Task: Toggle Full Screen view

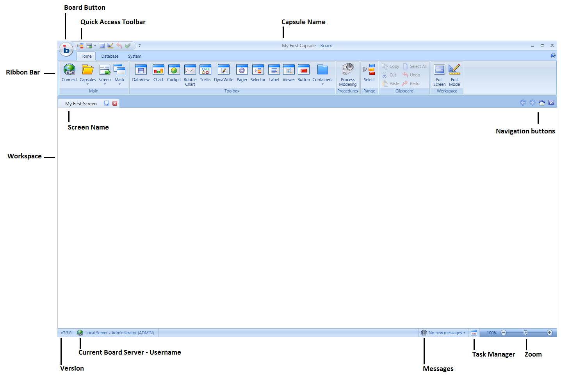Action: (x=439, y=75)
